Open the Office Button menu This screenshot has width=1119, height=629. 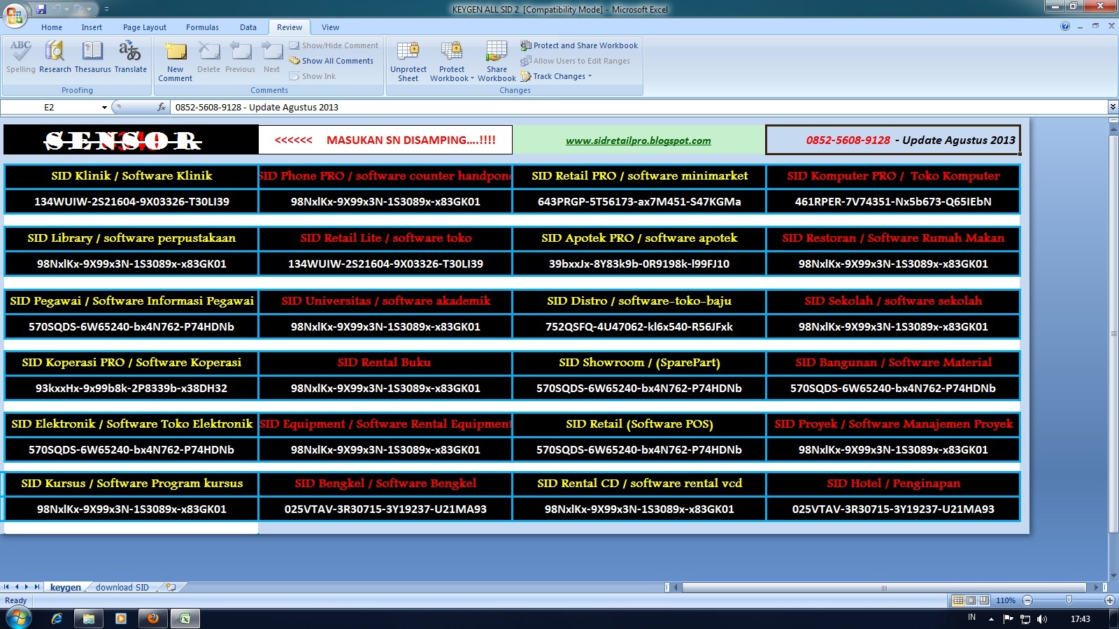click(x=15, y=15)
